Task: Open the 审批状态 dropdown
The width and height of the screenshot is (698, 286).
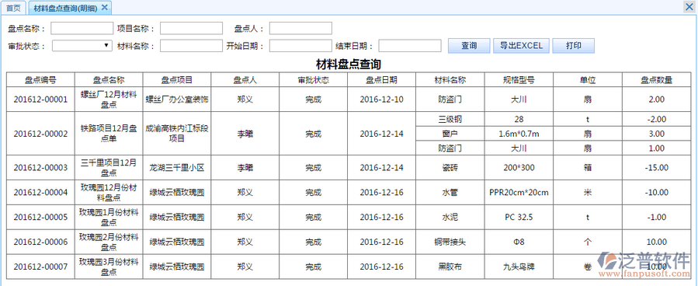Action: (x=82, y=45)
